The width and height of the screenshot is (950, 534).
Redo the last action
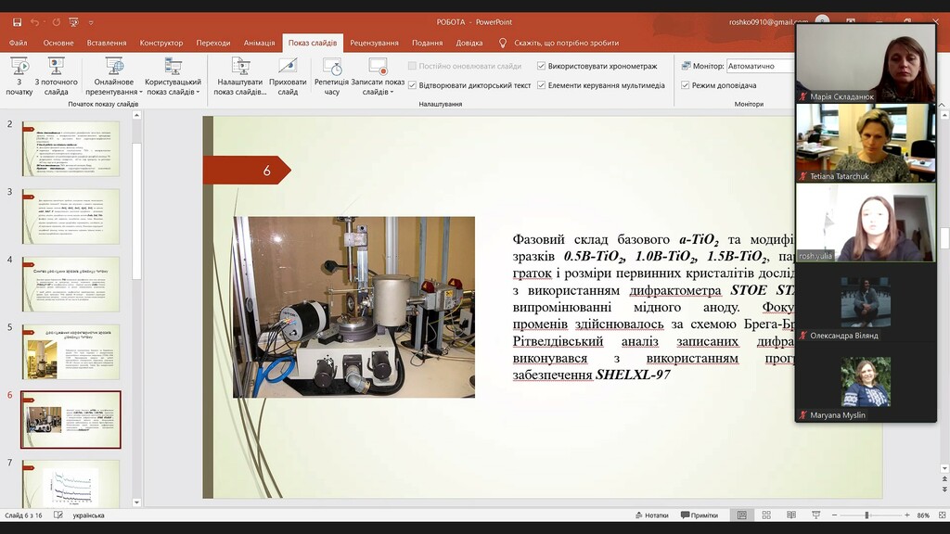click(56, 22)
